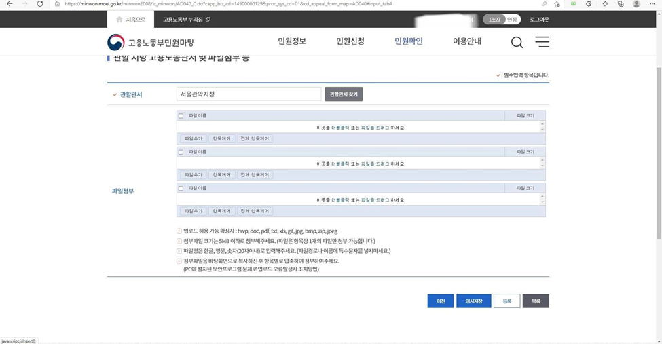Viewport: 662px width, 344px height.
Task: Extend the session with the 연장 button
Action: coord(512,20)
